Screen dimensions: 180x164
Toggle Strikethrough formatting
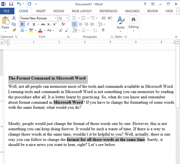(43, 24)
